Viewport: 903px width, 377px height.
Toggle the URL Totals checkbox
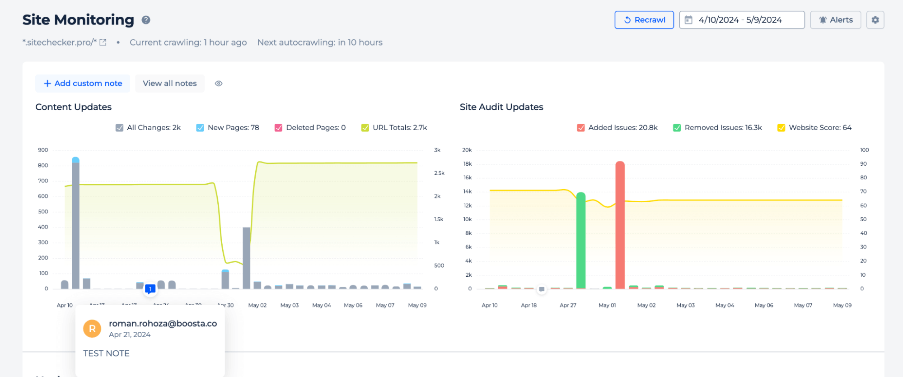(365, 128)
